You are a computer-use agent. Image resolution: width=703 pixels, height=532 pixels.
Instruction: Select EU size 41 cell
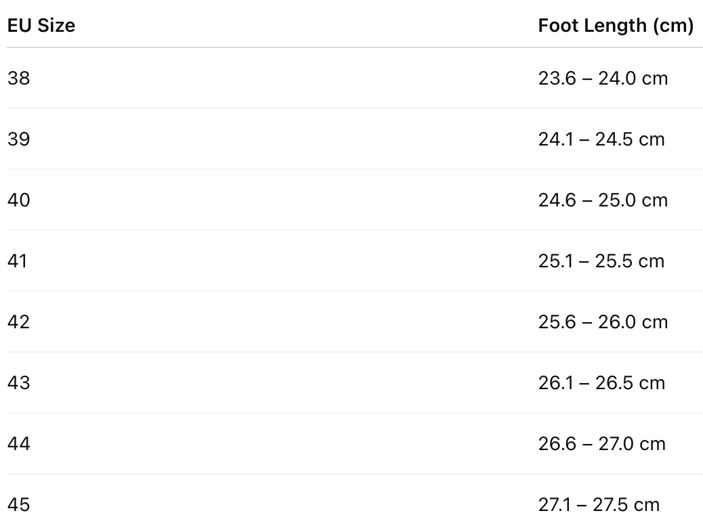(x=18, y=261)
